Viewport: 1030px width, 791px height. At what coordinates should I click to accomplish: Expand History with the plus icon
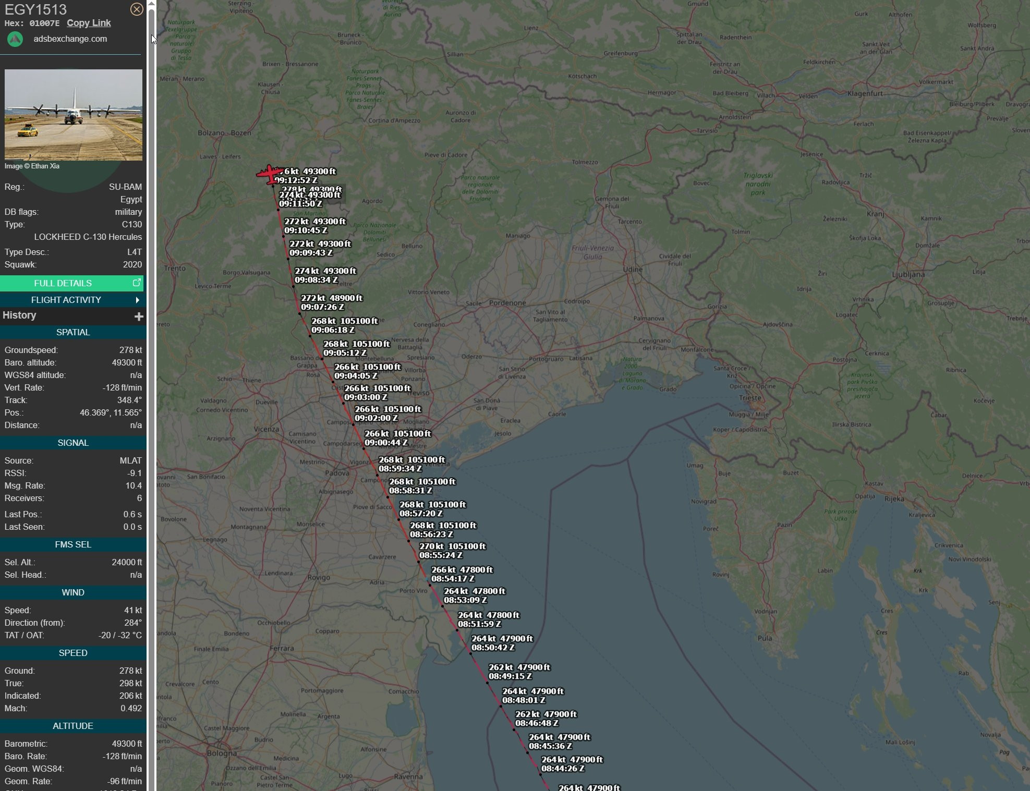(139, 317)
